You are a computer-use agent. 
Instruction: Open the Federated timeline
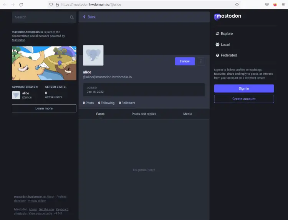(228, 55)
